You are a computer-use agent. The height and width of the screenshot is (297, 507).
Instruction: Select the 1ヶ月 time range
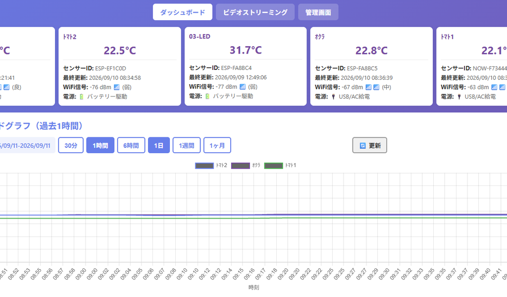217,145
